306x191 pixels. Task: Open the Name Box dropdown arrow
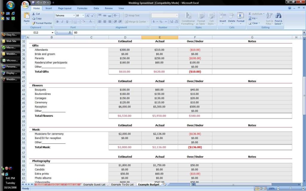pos(53,33)
